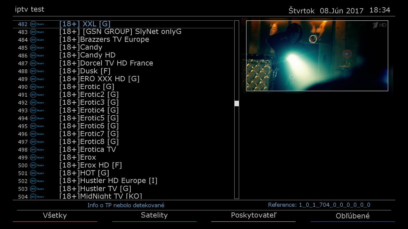This screenshot has height=229, width=408.
Task: Select the ERO XXX HD [G] channel
Action: 99,79
